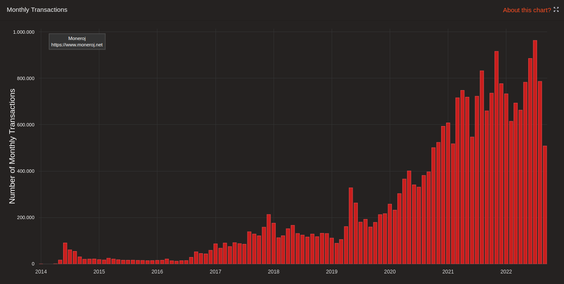Expand chart to fullscreen via expand icon
This screenshot has height=284, width=564.
click(x=556, y=9)
